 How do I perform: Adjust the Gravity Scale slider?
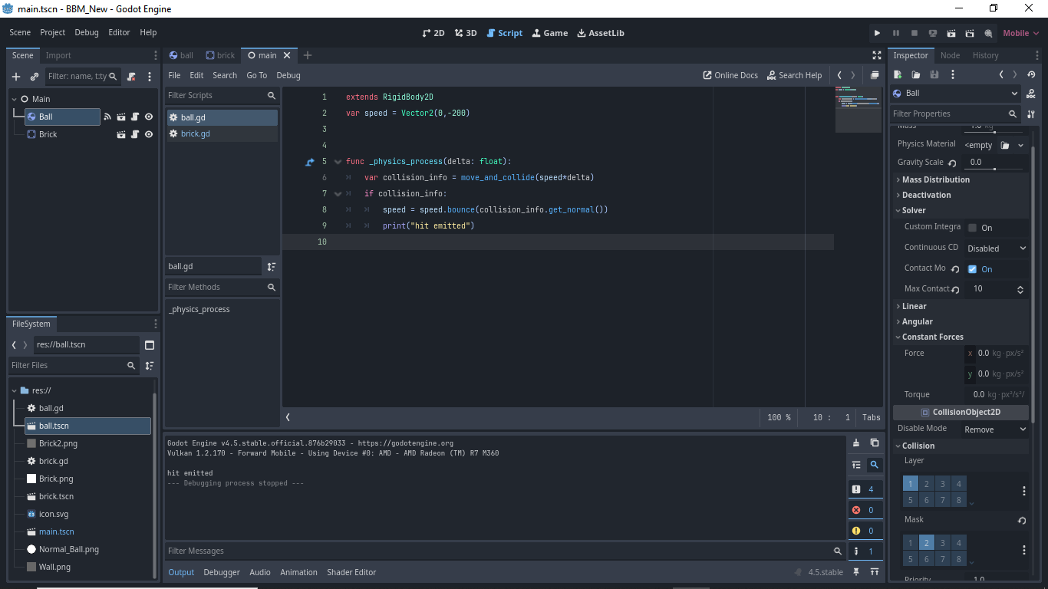(x=994, y=169)
